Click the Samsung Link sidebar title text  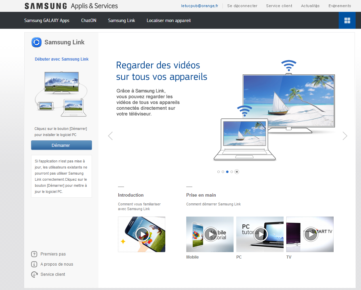point(65,42)
